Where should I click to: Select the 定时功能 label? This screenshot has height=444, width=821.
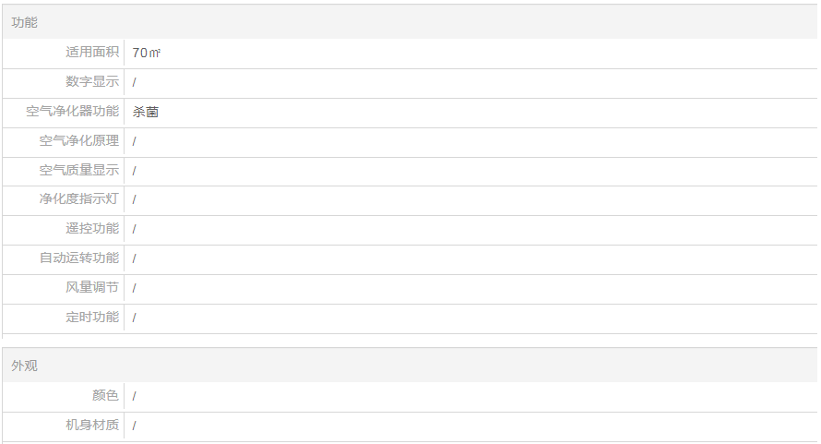coord(91,318)
